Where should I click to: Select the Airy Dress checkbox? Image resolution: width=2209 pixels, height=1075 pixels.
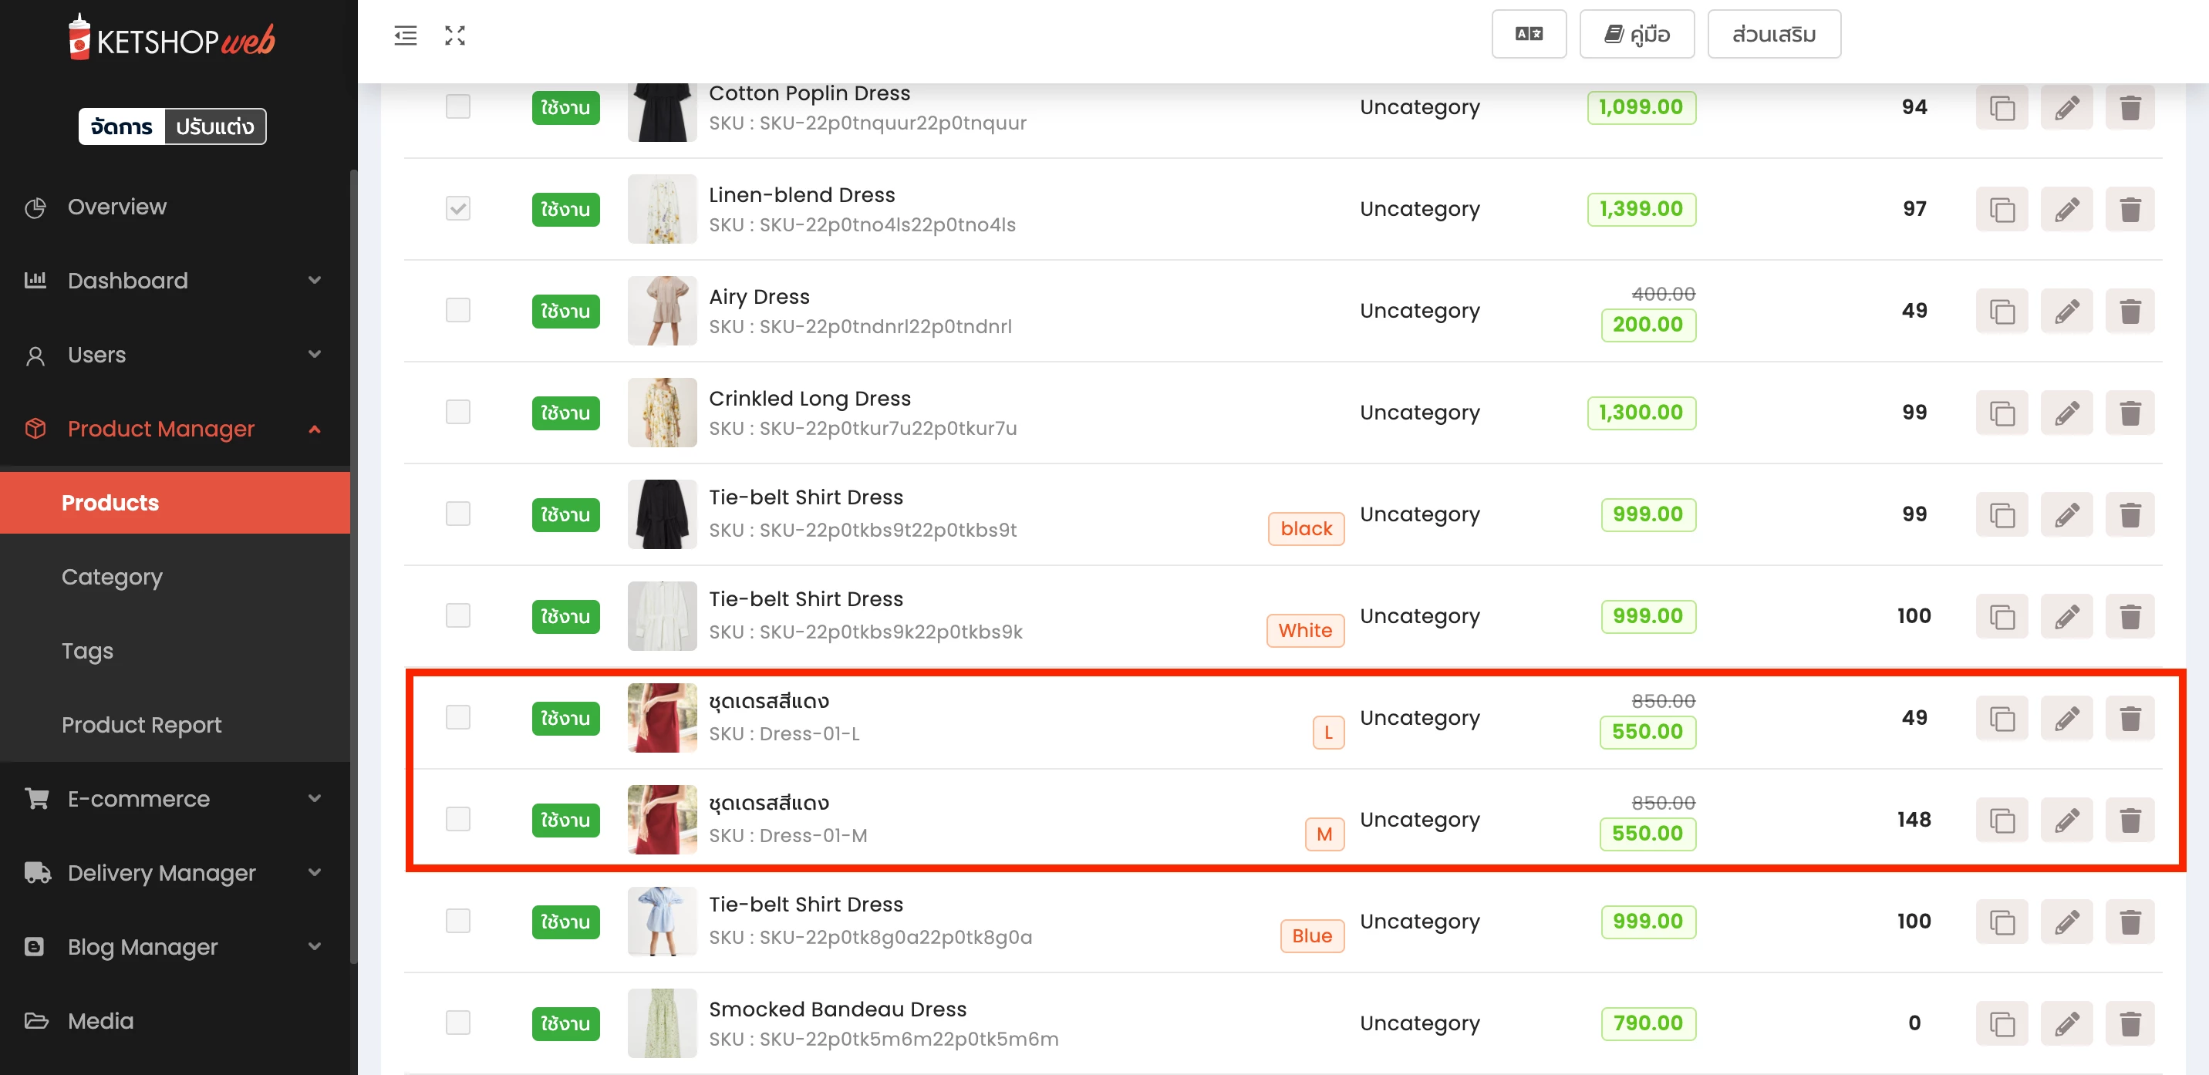[x=458, y=310]
